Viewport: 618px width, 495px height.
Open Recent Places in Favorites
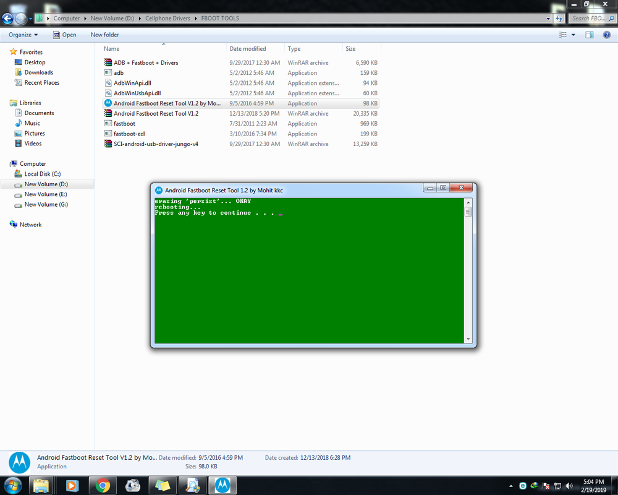click(42, 83)
